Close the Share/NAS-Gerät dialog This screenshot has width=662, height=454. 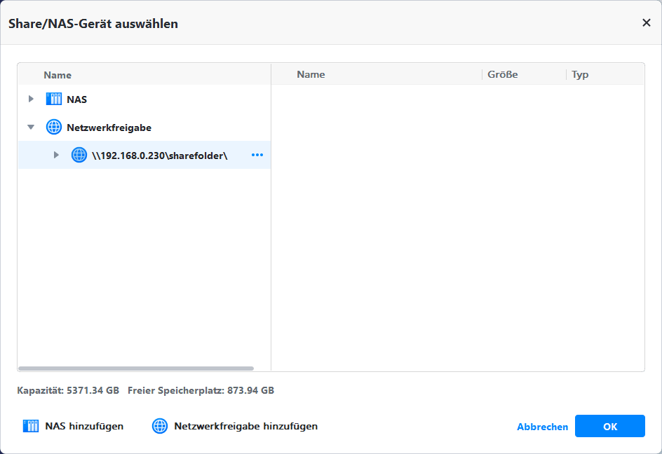click(646, 22)
